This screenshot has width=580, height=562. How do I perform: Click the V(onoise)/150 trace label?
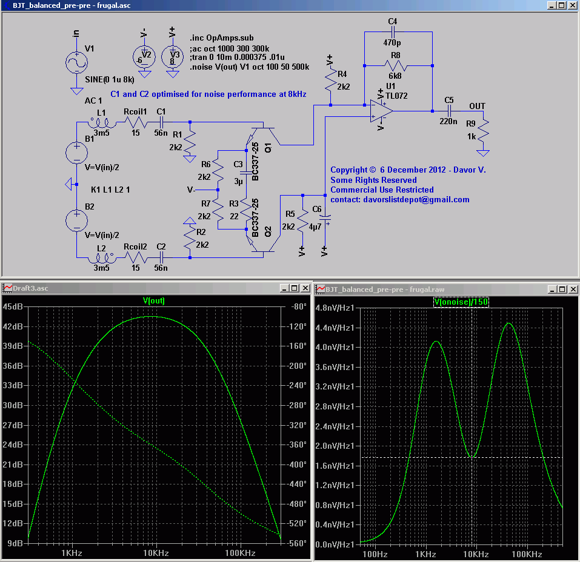click(x=461, y=301)
